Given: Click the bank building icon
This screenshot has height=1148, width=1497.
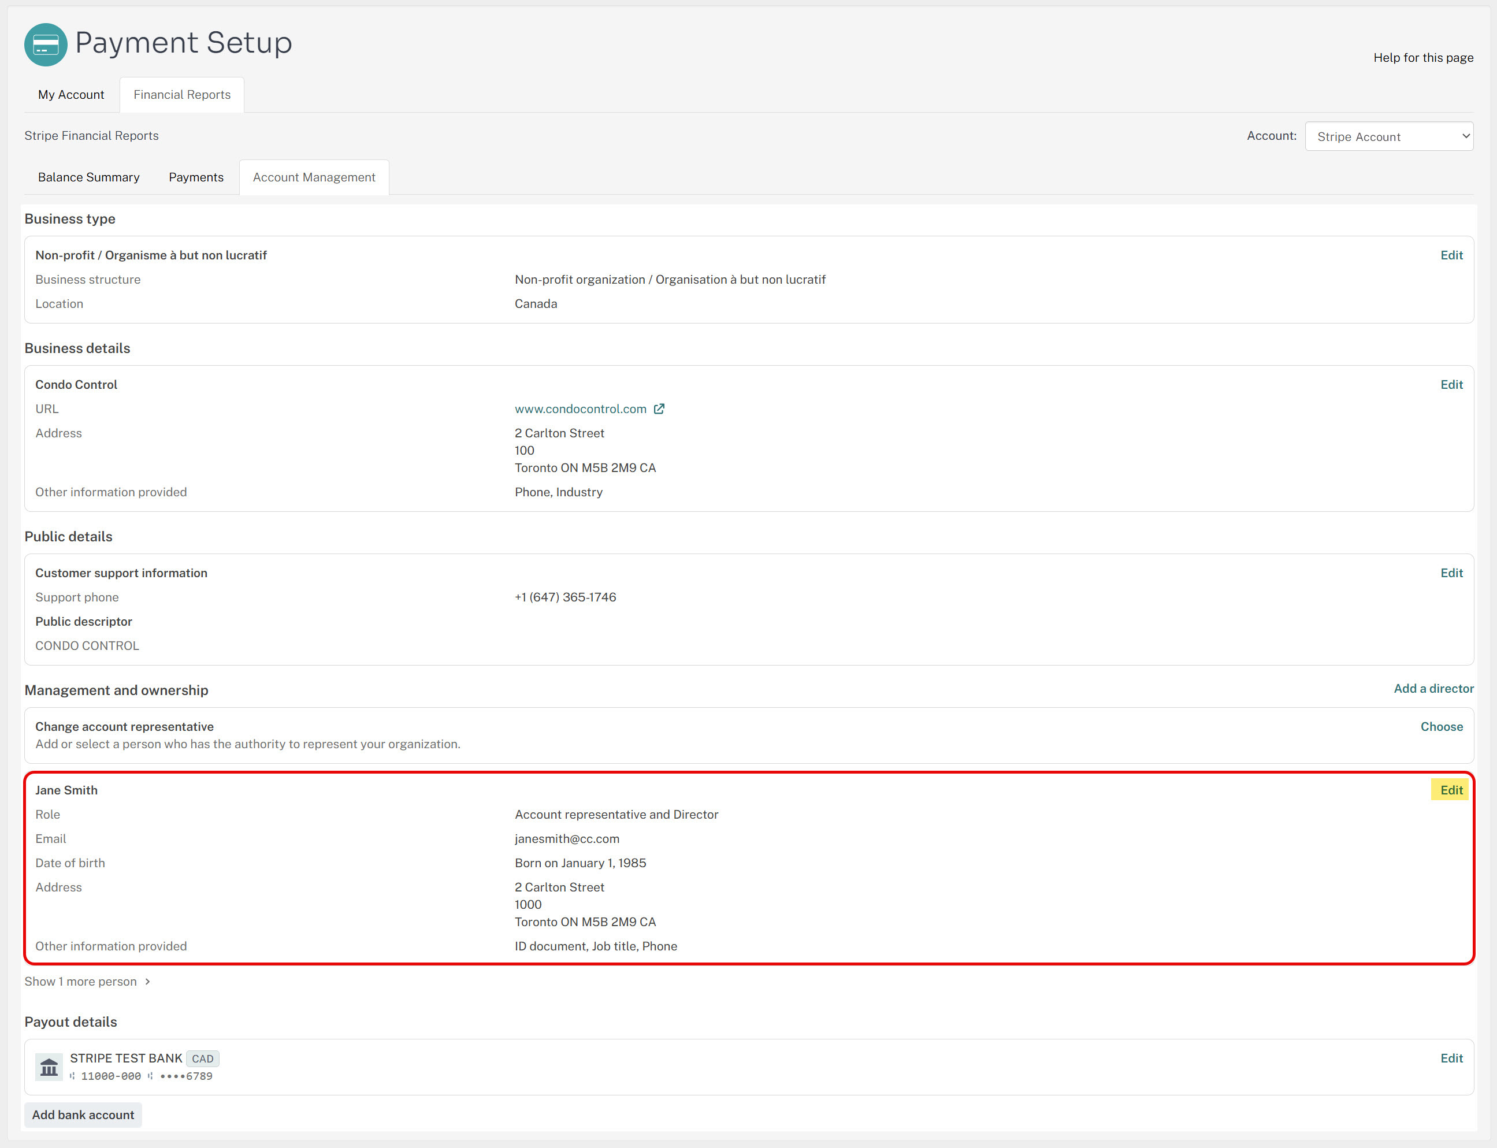Looking at the screenshot, I should [x=49, y=1067].
